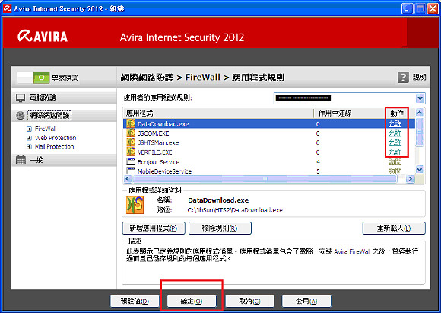Open help via the question mark icon
The image size is (441, 313).
tap(403, 77)
